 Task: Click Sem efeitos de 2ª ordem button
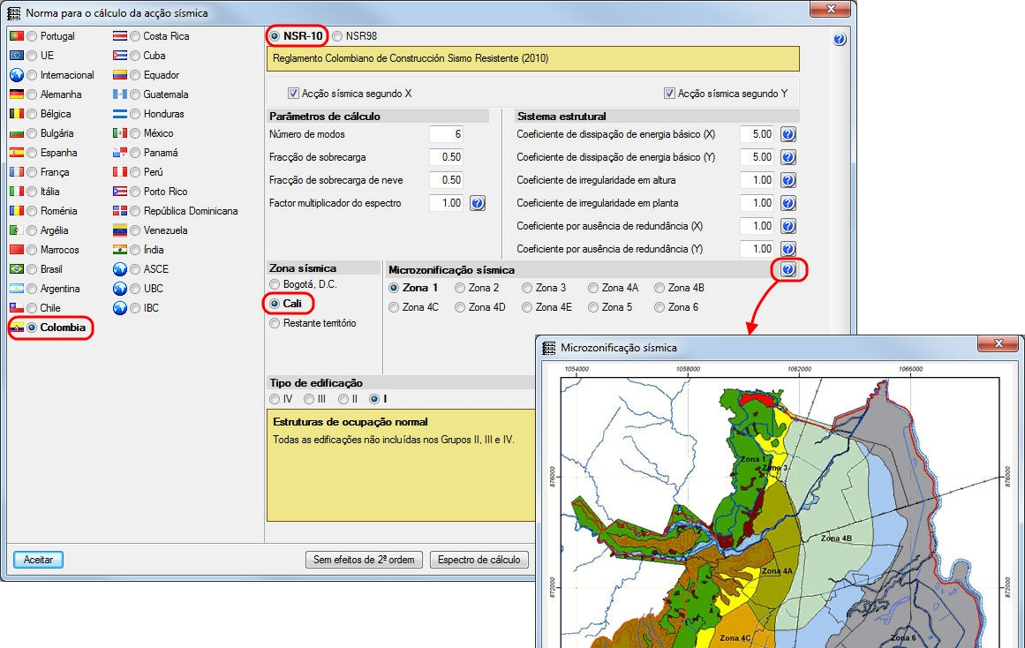pyautogui.click(x=364, y=560)
